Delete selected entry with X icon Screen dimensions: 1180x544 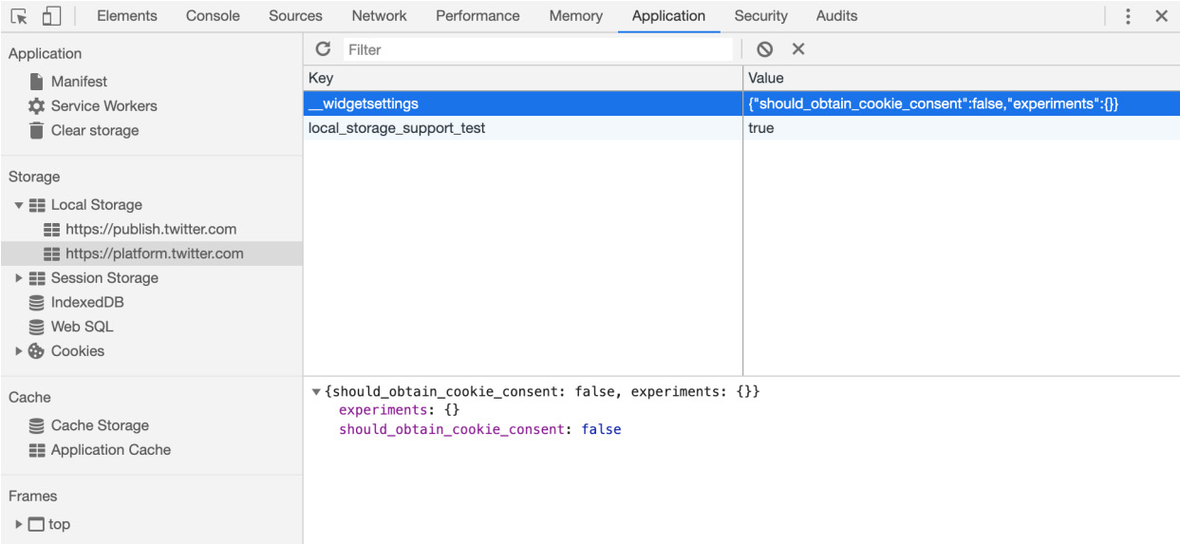click(798, 49)
